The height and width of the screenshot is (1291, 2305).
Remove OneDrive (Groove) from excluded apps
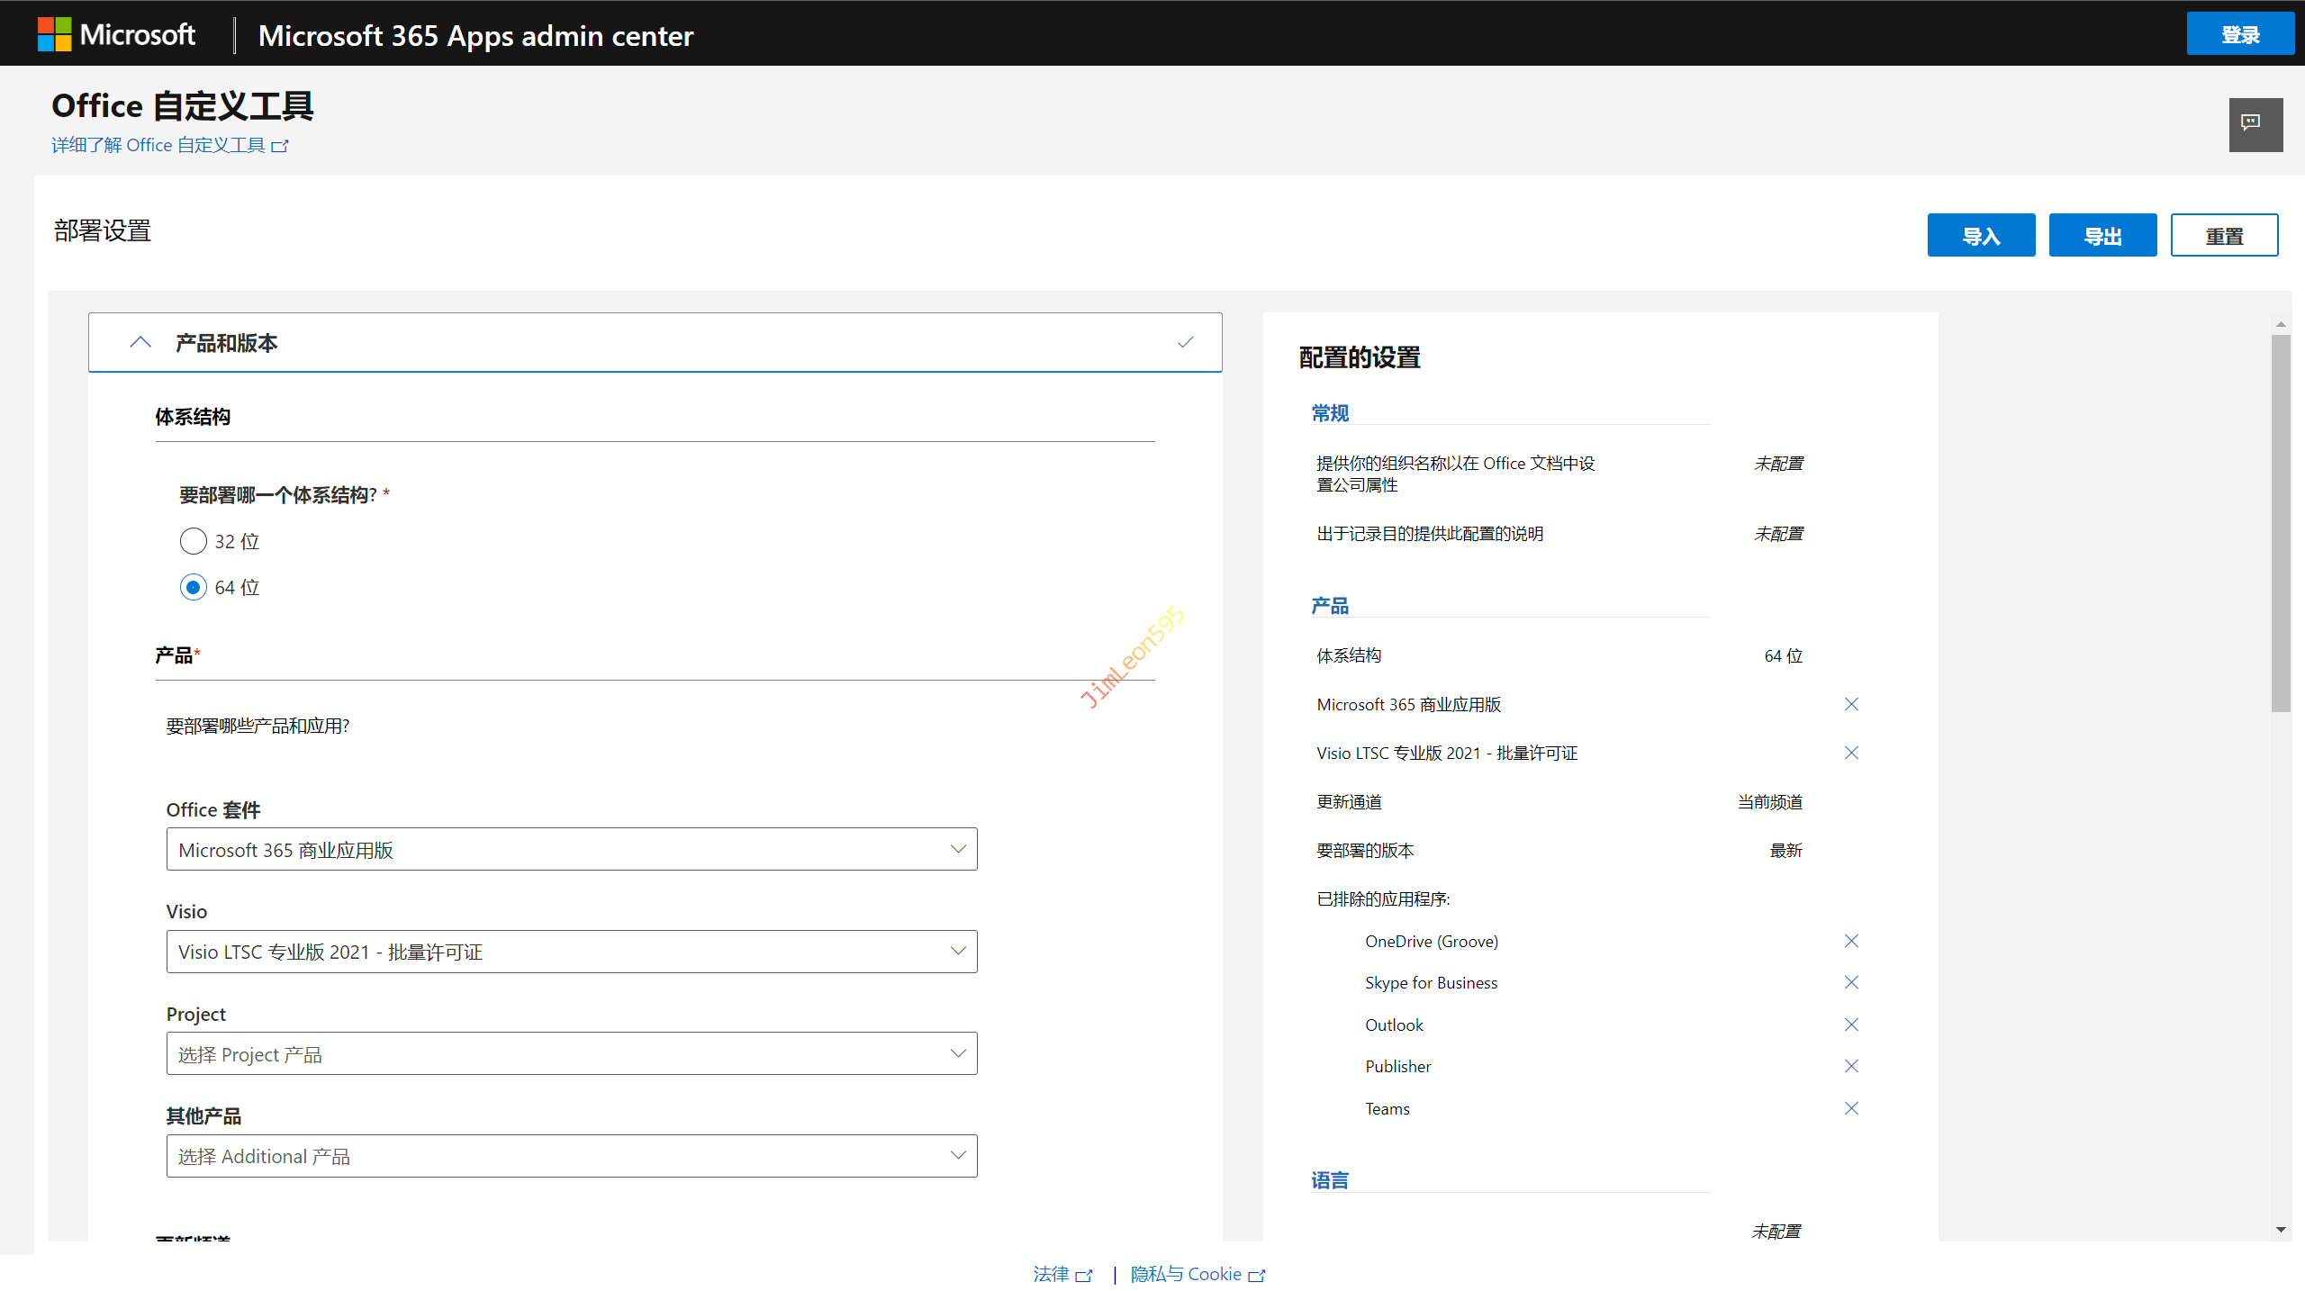coord(1850,941)
